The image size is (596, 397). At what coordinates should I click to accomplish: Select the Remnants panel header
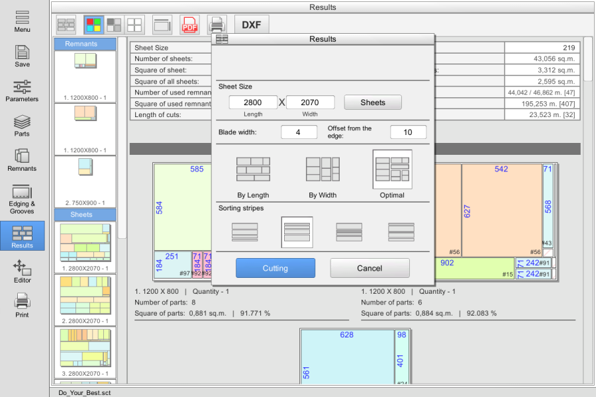click(x=85, y=44)
